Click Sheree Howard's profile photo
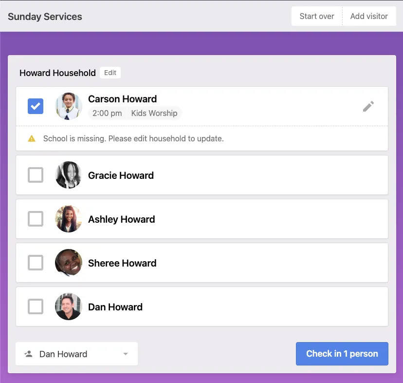 [69, 263]
